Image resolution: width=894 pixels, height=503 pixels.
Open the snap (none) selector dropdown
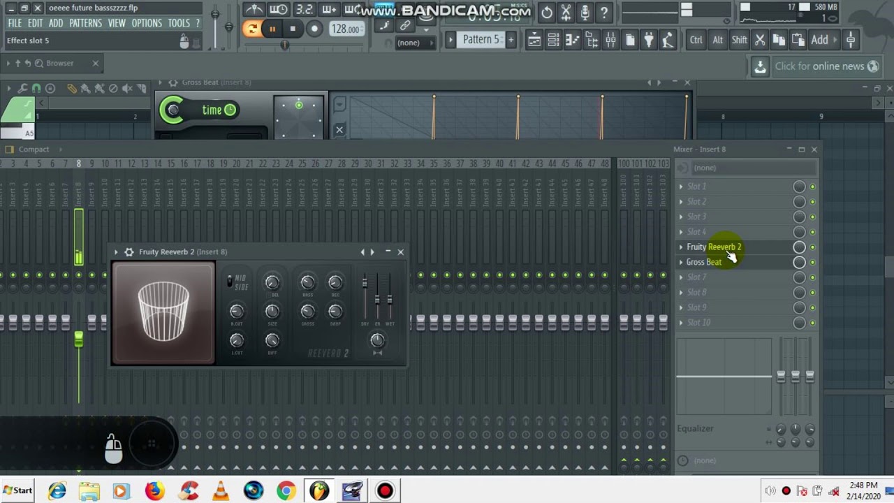[x=414, y=43]
